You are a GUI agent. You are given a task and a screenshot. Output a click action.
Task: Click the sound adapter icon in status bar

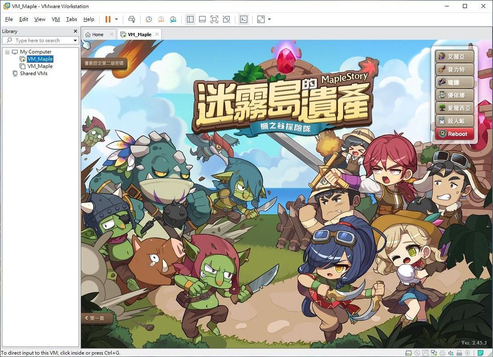[450, 352]
